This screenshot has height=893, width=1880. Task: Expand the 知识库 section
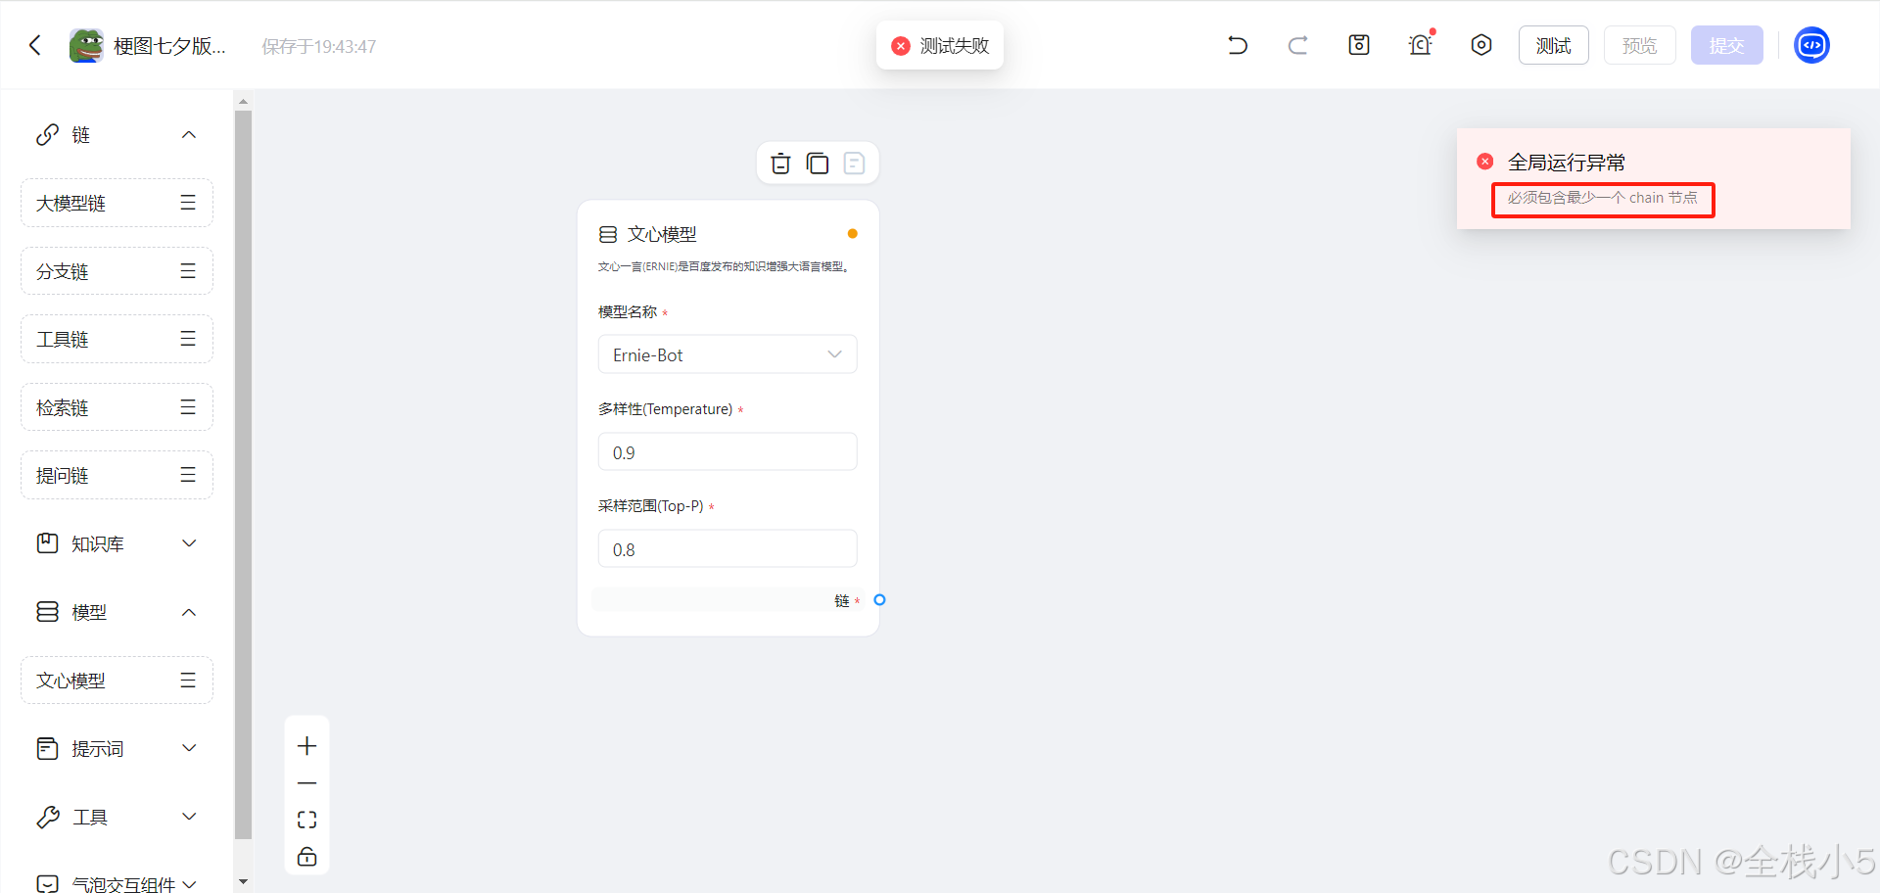point(189,543)
